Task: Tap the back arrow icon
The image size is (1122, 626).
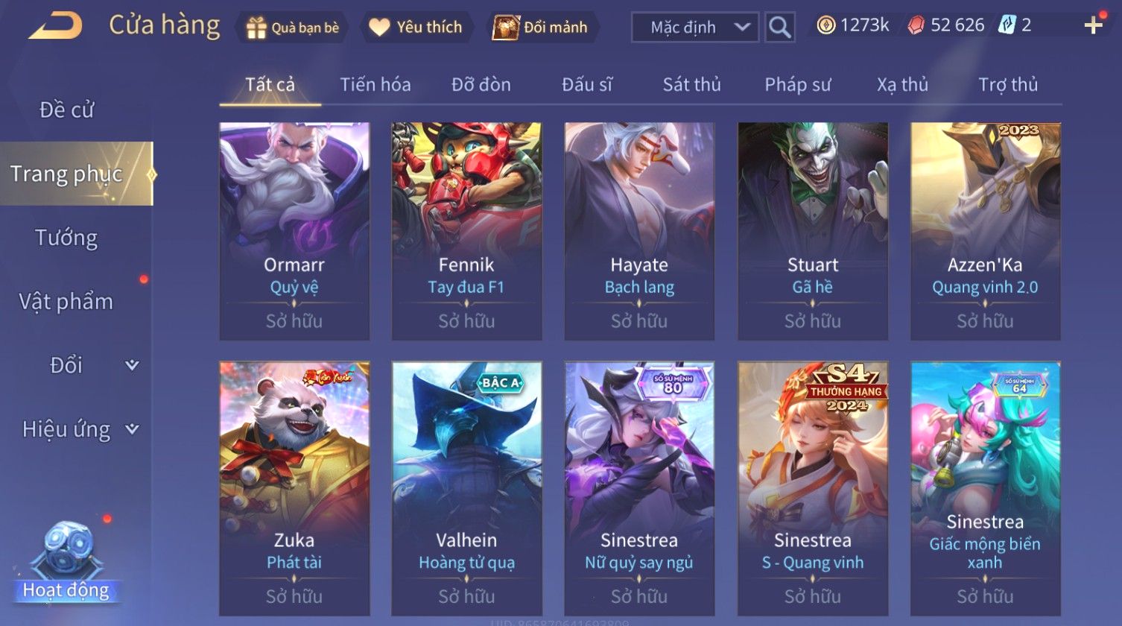Action: point(56,26)
